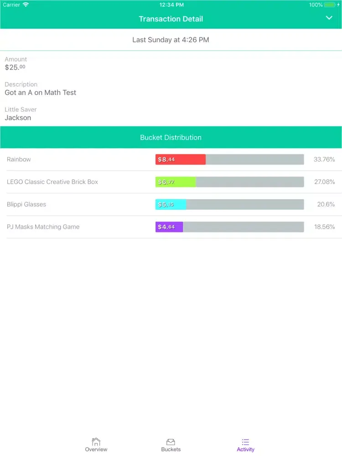Screen dimensions: 342x456
Task: Click the purple $4.64 progress bar
Action: coord(169,227)
